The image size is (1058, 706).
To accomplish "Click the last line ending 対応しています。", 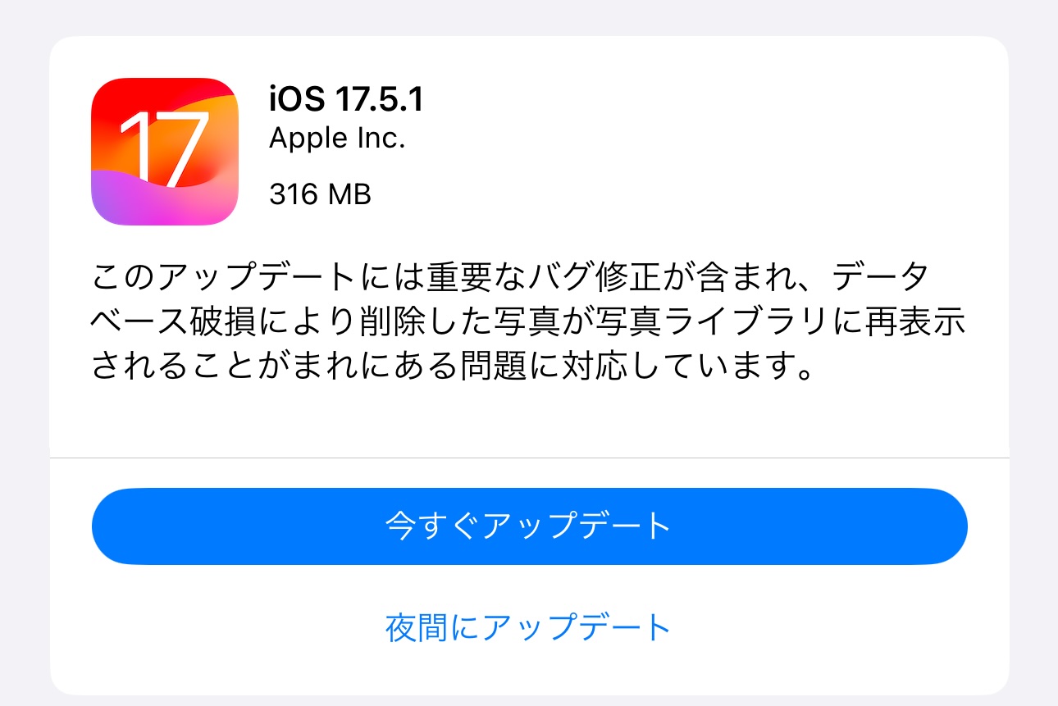I will (453, 366).
